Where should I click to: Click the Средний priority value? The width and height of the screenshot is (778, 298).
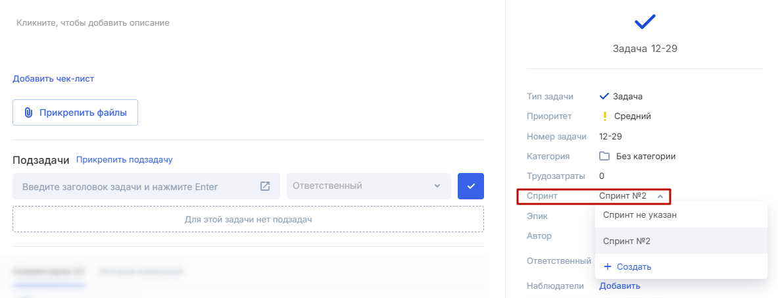tap(632, 116)
